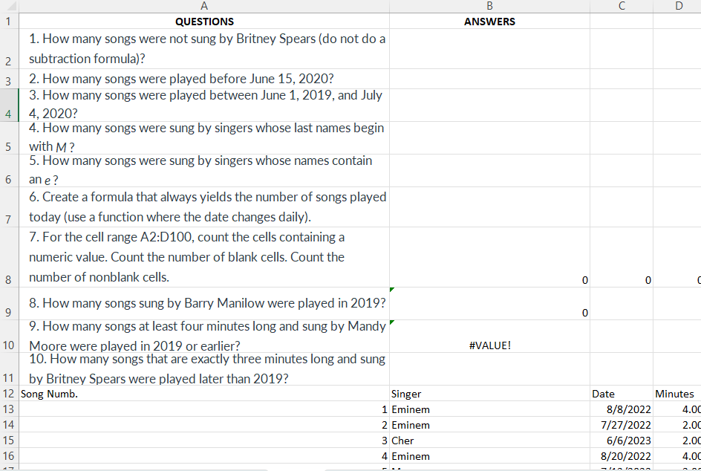
Task: Select row 1 header
Action: [7, 21]
